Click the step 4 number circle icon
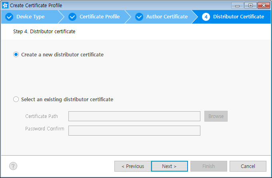The height and width of the screenshot is (178, 272). (206, 17)
